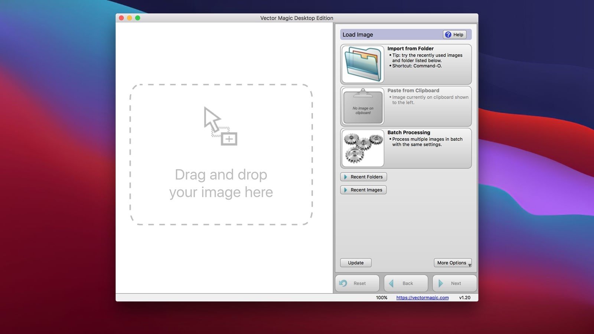Click the Drag and drop image area

221,184
